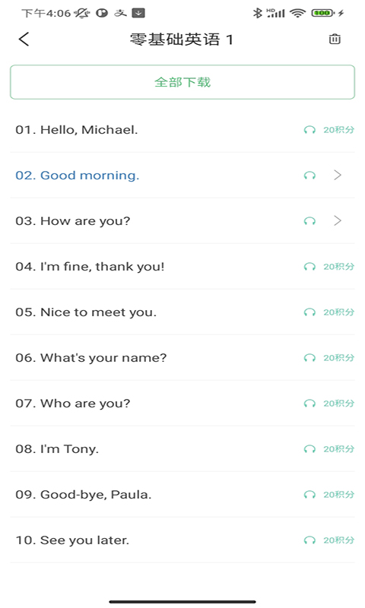Screen dimensions: 365x608
Task: Tap headphone icon for Hello, Michael
Action: 309,130
